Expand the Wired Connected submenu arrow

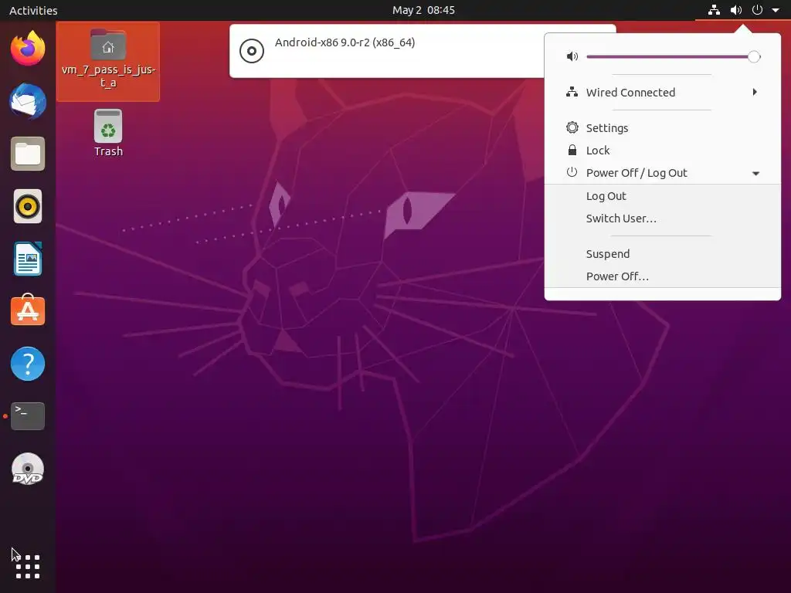[755, 92]
